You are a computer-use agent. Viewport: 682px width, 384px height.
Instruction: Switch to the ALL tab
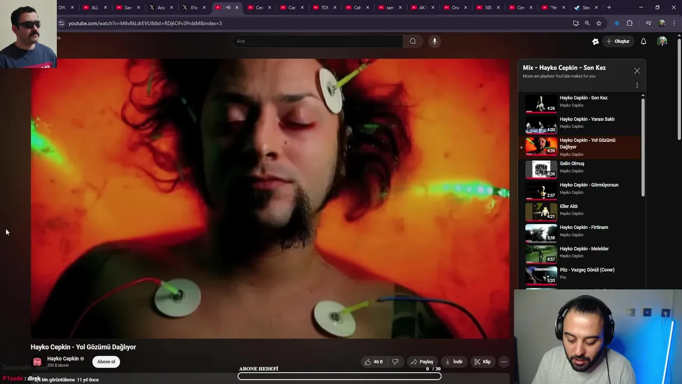pos(95,7)
